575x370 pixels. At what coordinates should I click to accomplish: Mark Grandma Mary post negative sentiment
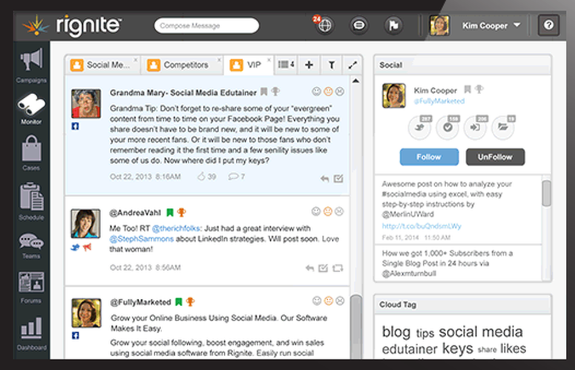click(x=340, y=91)
